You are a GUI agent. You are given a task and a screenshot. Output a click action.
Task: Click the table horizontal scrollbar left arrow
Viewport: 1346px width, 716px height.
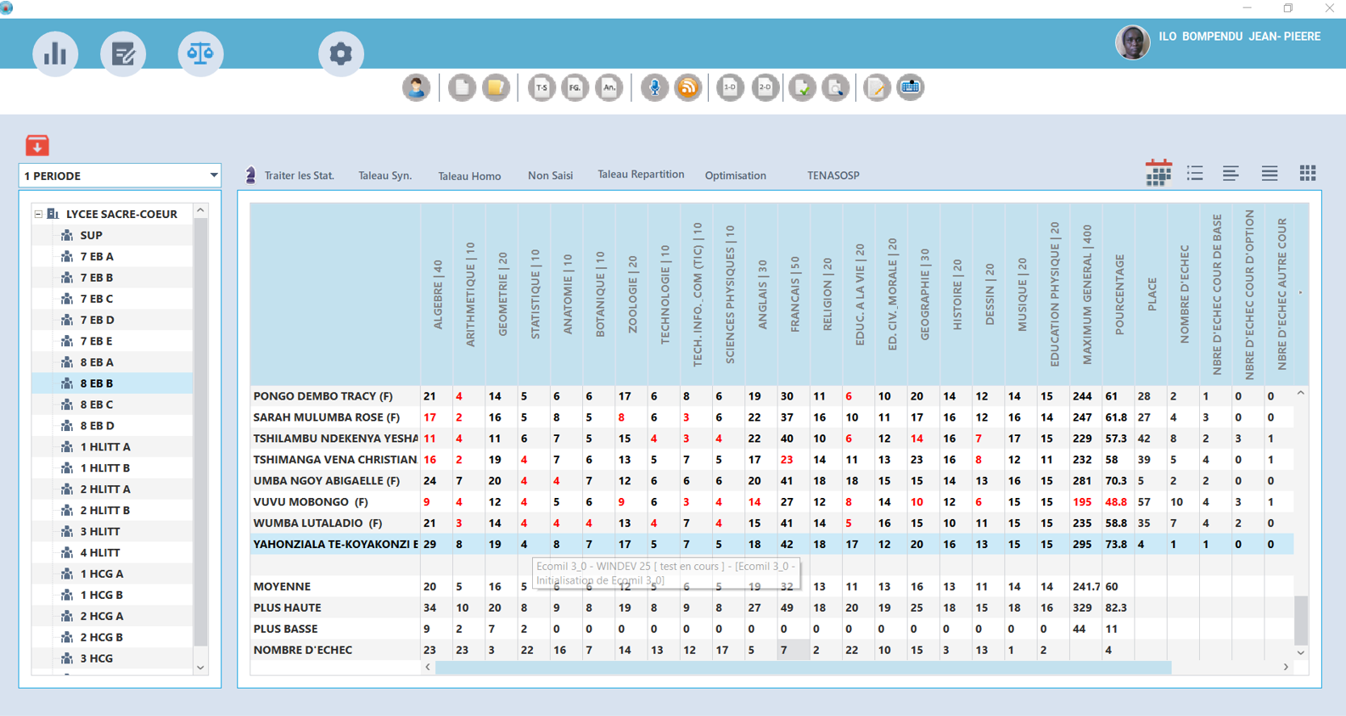[x=428, y=668]
